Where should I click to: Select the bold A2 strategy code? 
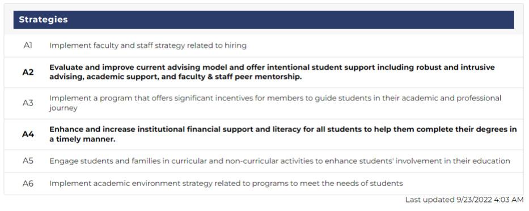(x=28, y=72)
